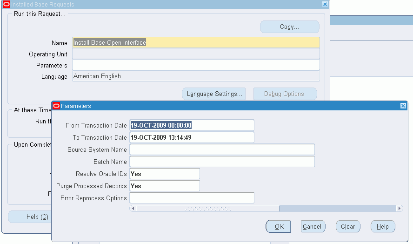The image size is (413, 244).
Task: Close the Installed Base Requests window
Action: (325, 4)
